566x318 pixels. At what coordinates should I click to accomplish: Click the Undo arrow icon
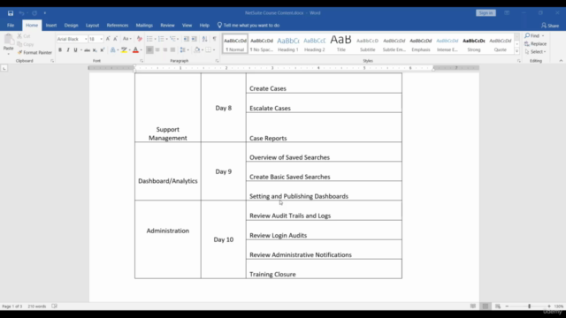click(21, 13)
